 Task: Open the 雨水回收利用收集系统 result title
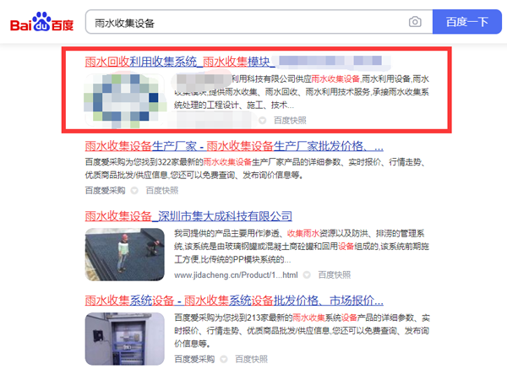click(x=180, y=62)
